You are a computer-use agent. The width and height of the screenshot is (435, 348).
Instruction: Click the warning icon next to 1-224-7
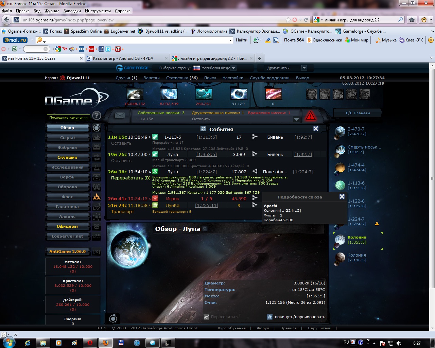(x=377, y=224)
